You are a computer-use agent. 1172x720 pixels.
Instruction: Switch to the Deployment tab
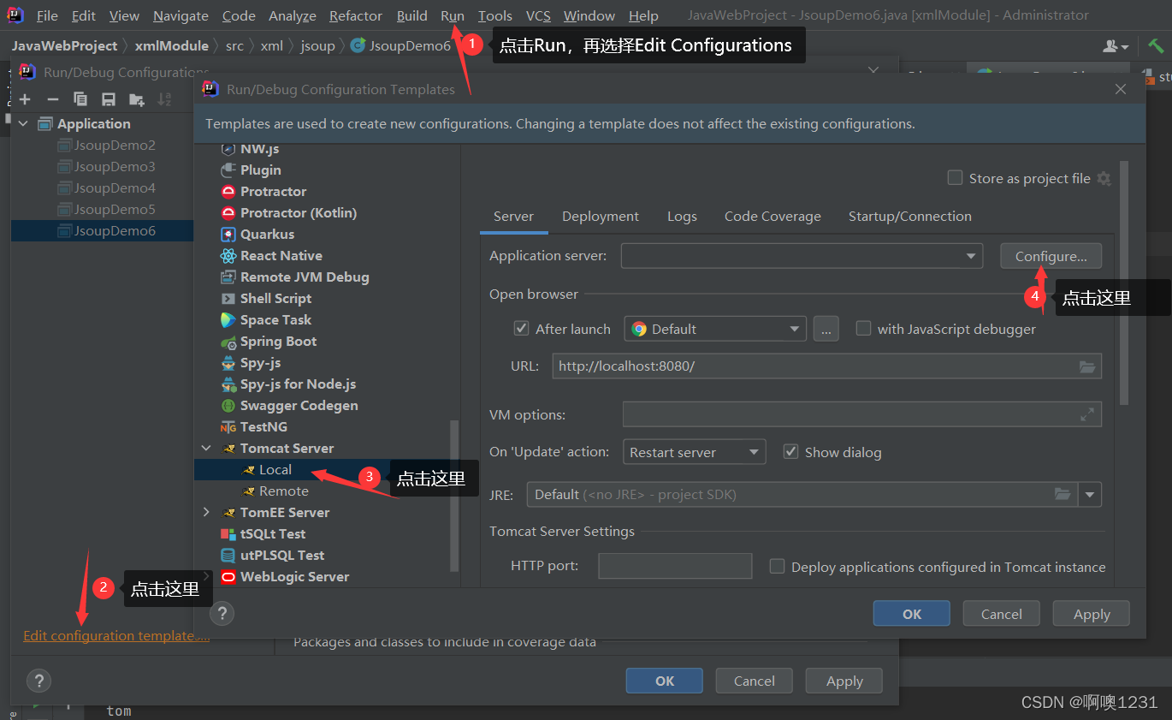pyautogui.click(x=601, y=217)
